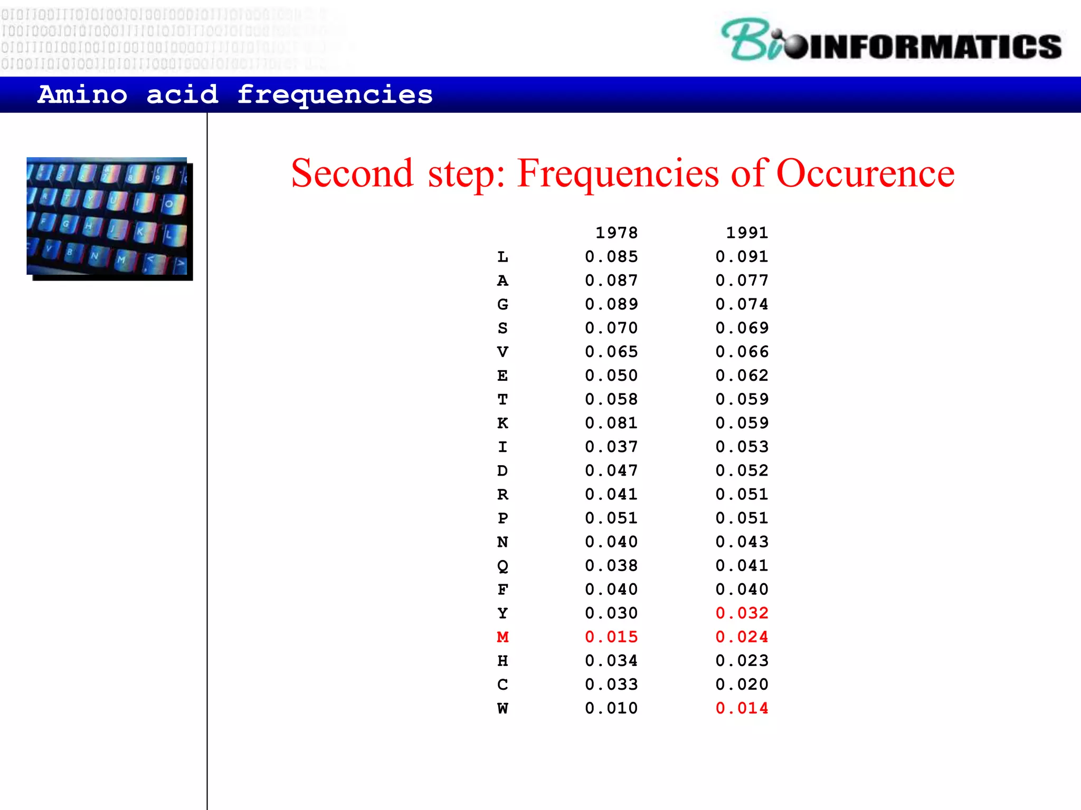Click the red 1991 value 0.032 for Y
This screenshot has height=810, width=1081.
[742, 613]
